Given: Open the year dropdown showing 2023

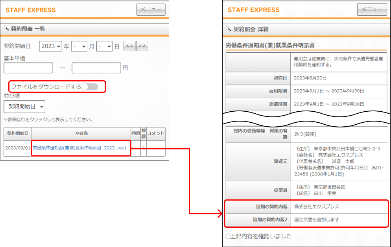Looking at the screenshot, I should click(51, 46).
